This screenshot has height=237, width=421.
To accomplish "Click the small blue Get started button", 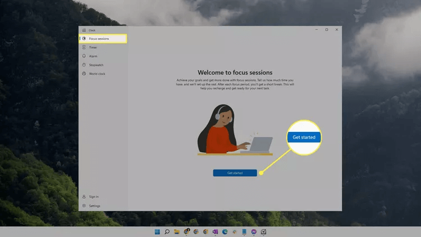I will [235, 173].
